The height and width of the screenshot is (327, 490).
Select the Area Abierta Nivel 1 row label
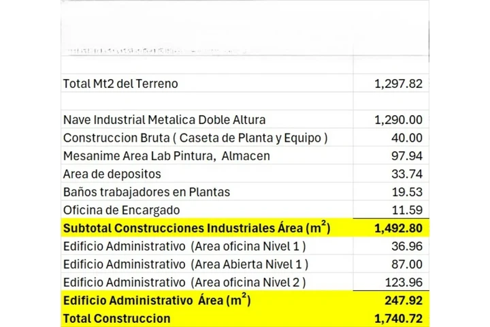click(x=185, y=264)
